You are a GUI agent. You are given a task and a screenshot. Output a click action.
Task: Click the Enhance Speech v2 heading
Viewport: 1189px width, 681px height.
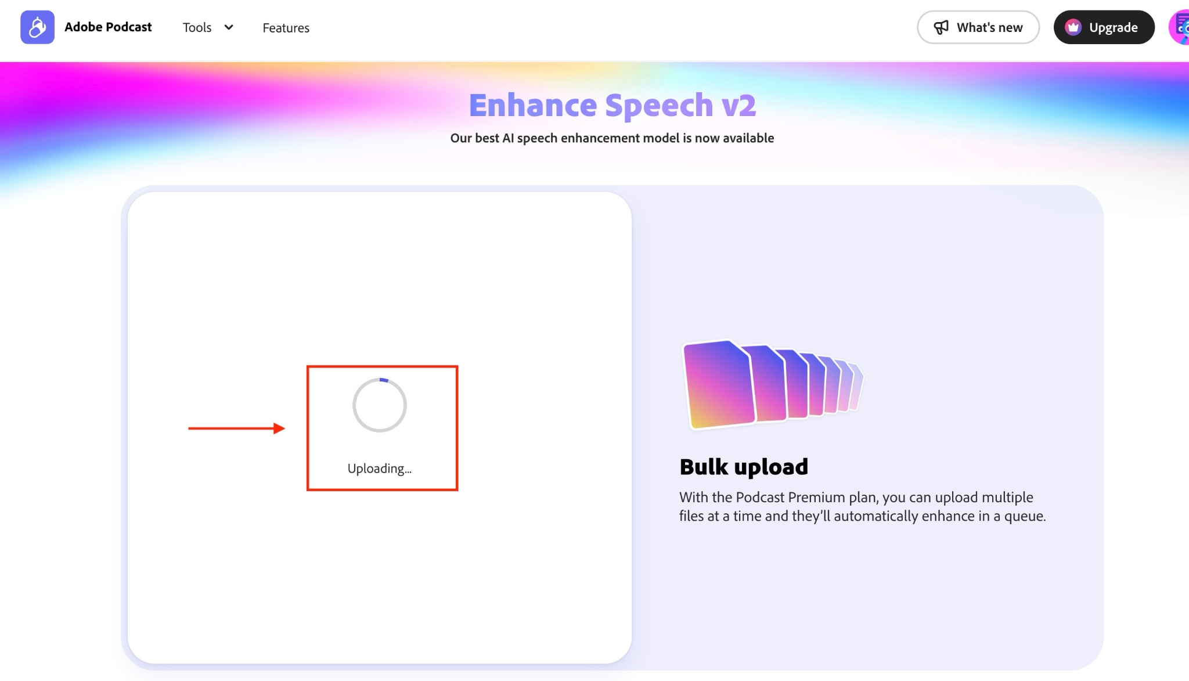coord(612,105)
